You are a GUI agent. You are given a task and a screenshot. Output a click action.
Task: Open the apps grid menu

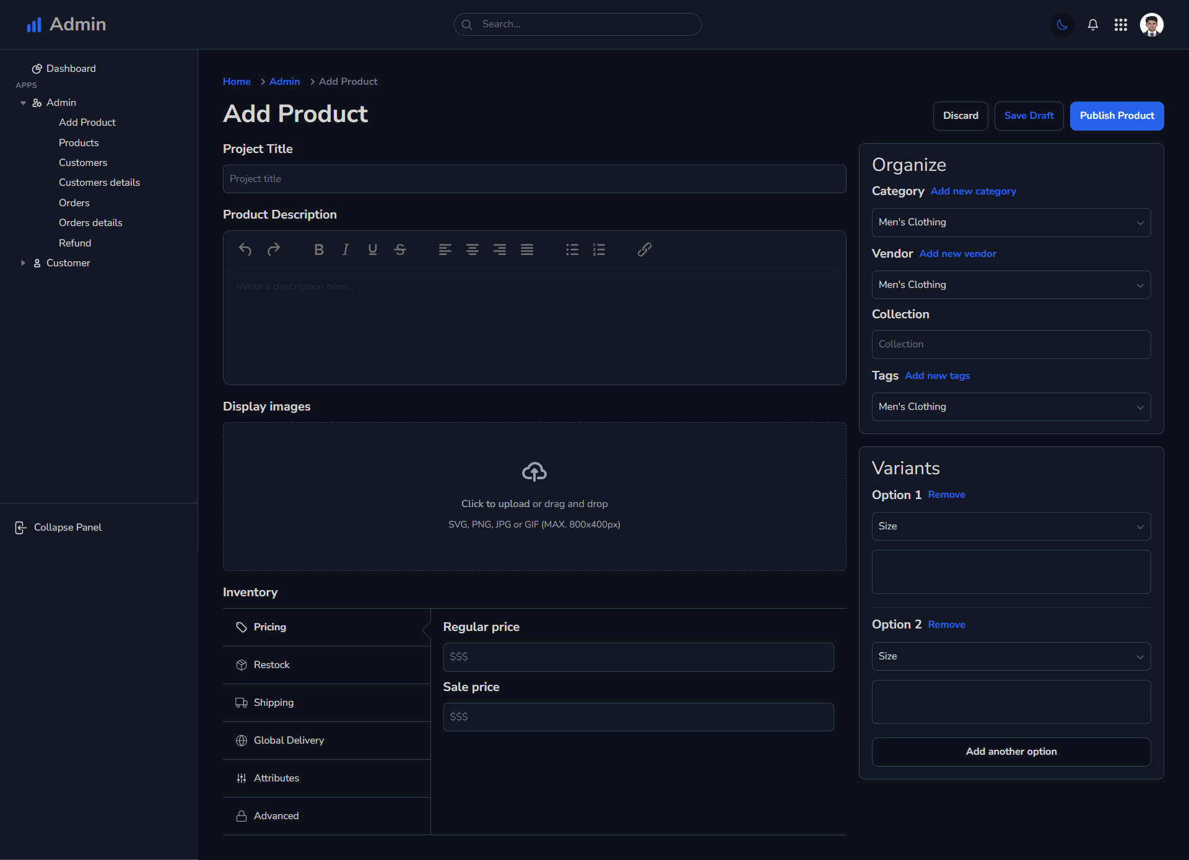1121,25
